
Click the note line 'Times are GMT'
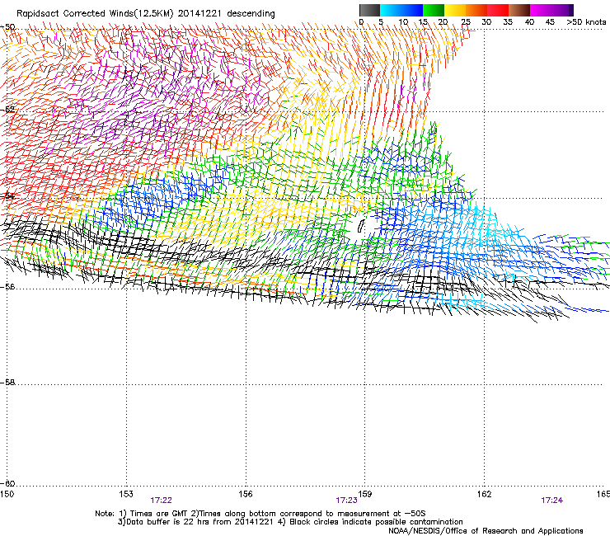[x=159, y=514]
